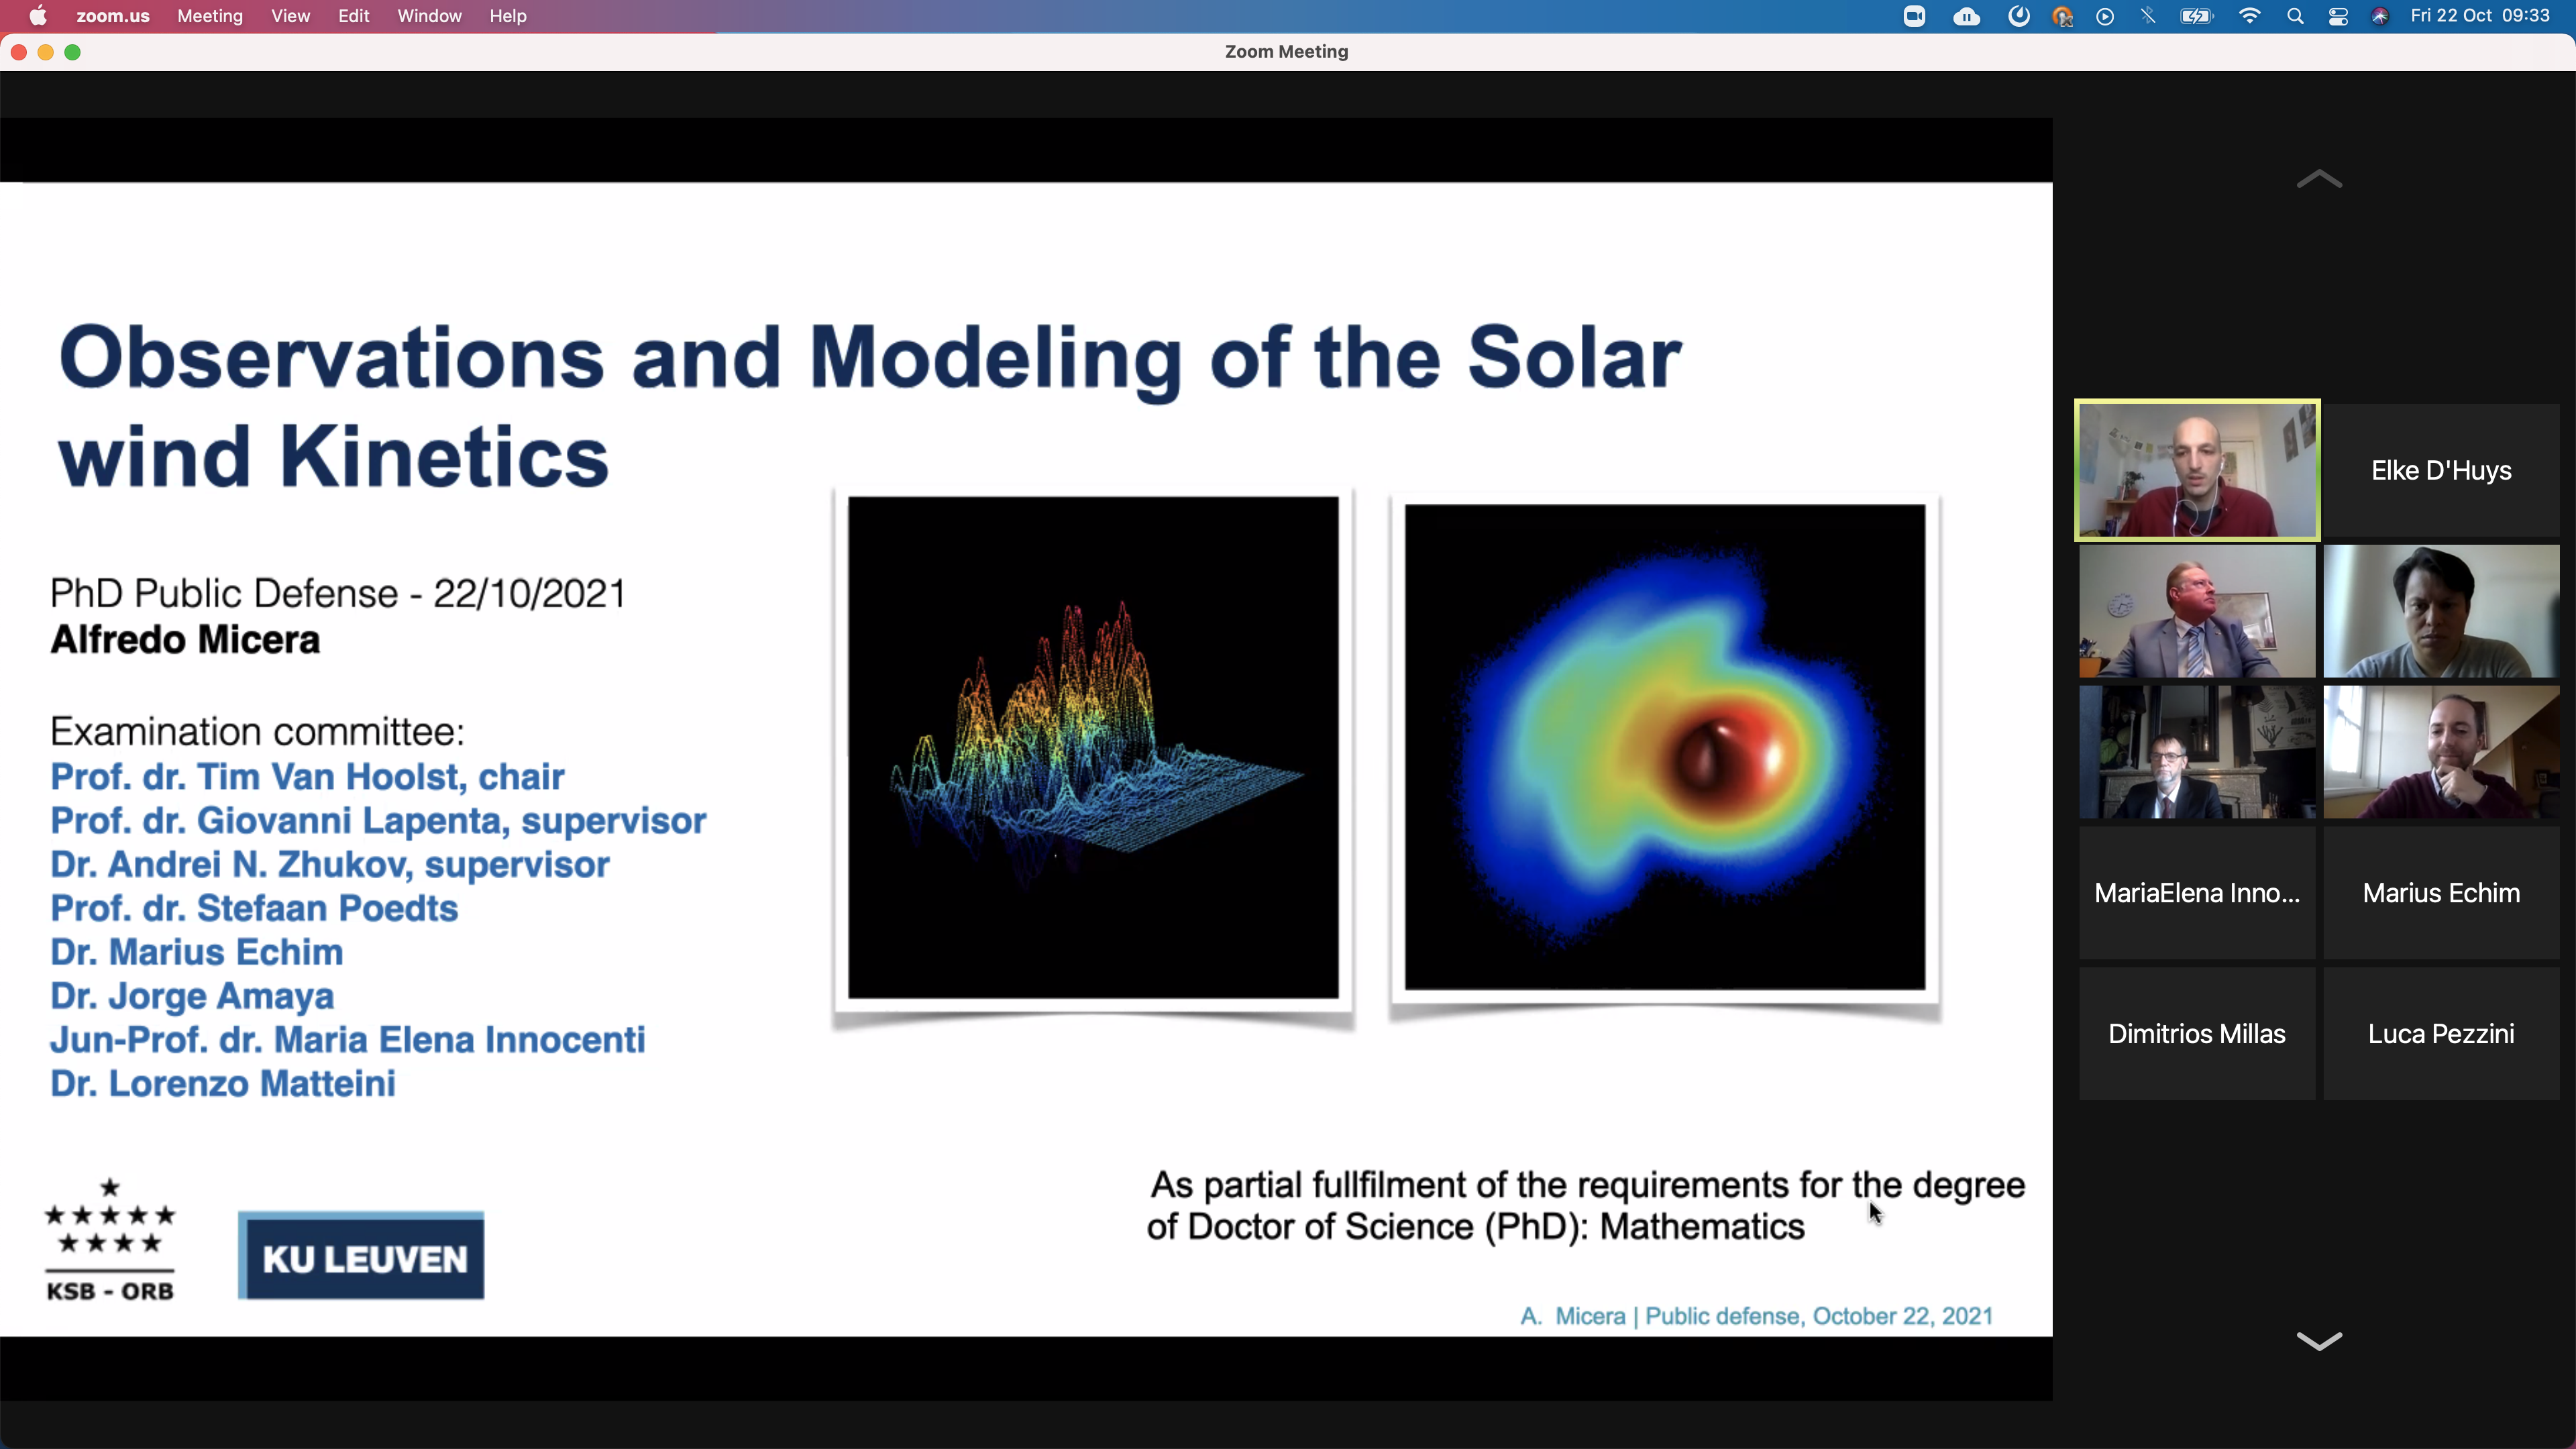Open the Apple menu
The image size is (2576, 1449).
click(x=38, y=16)
